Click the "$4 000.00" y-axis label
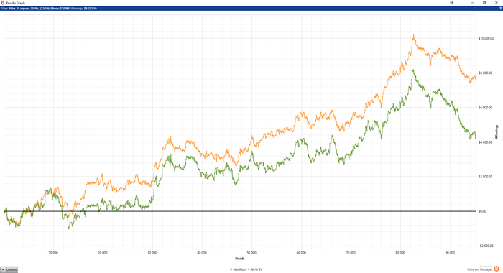 [485, 142]
